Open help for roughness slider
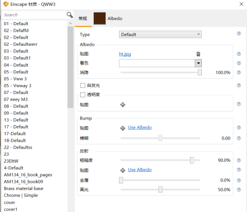This screenshot has height=212, width=247. [x=239, y=160]
